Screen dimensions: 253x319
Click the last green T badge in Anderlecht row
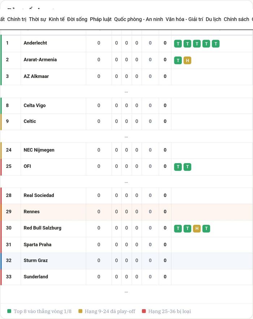pos(216,44)
